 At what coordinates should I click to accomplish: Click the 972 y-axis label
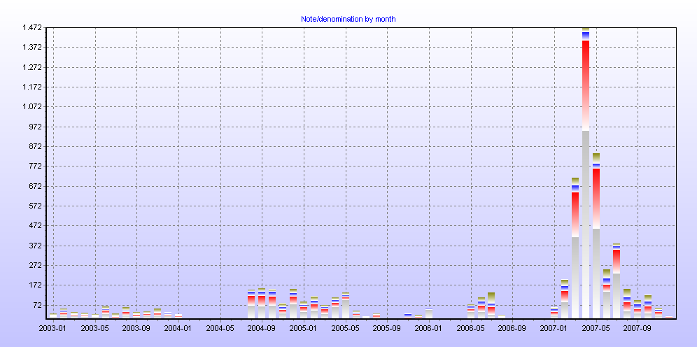[36, 127]
